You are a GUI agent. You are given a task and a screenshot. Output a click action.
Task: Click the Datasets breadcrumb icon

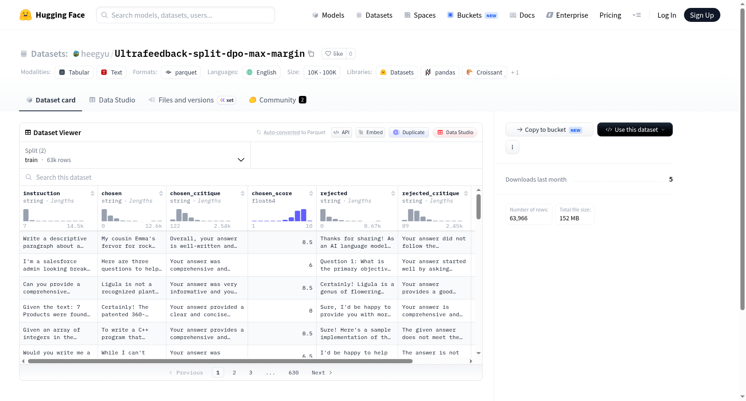point(24,54)
